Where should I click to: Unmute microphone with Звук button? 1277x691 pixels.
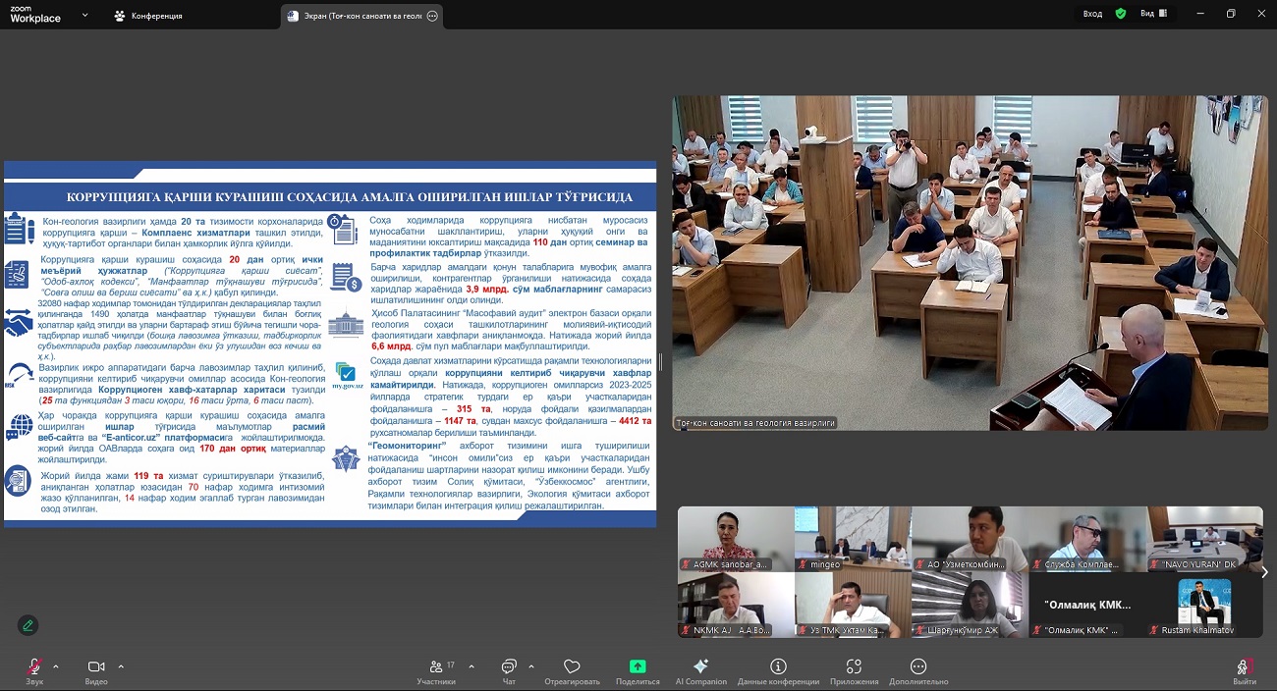(x=34, y=669)
